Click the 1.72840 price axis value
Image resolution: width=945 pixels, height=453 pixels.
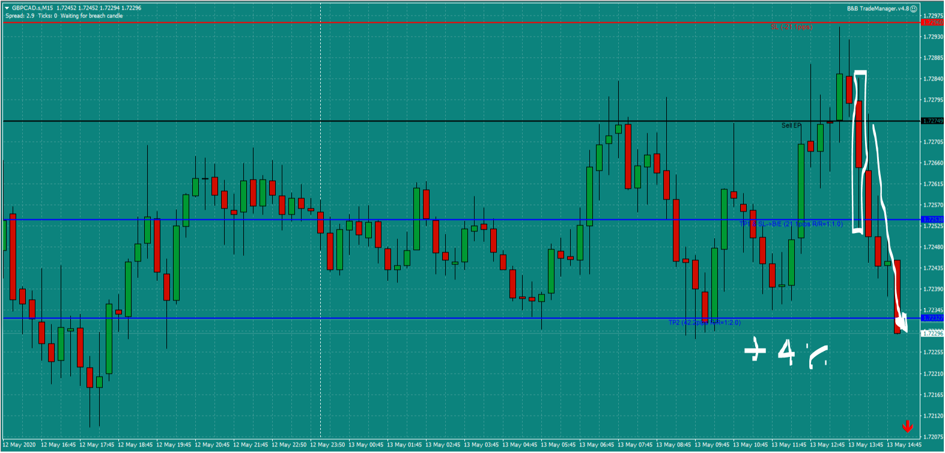click(933, 79)
